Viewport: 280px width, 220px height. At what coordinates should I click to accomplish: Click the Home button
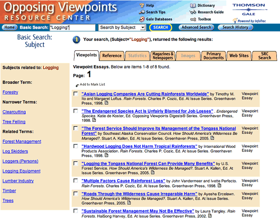coord(9,27)
